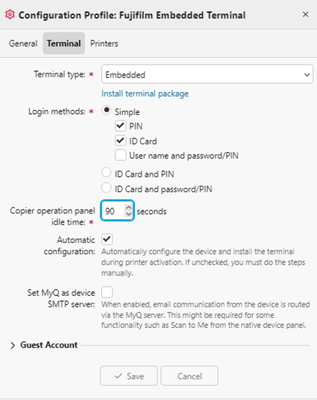Open the Terminal type dropdown
This screenshot has width=317, height=400.
pyautogui.click(x=207, y=75)
